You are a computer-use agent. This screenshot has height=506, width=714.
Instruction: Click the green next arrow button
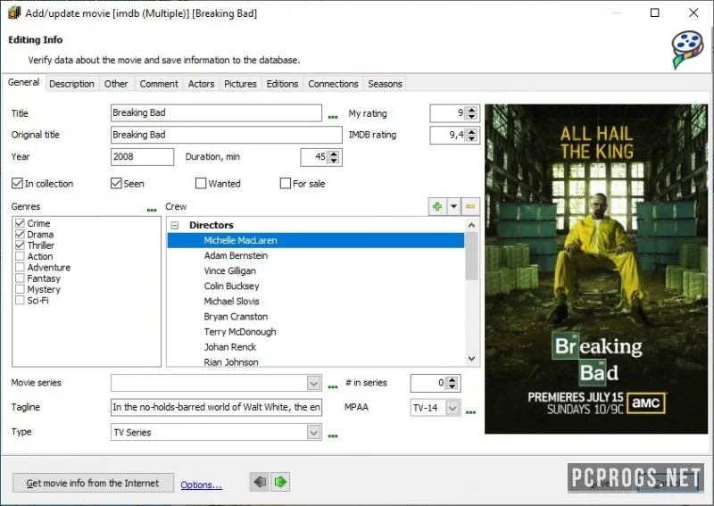[x=280, y=482]
